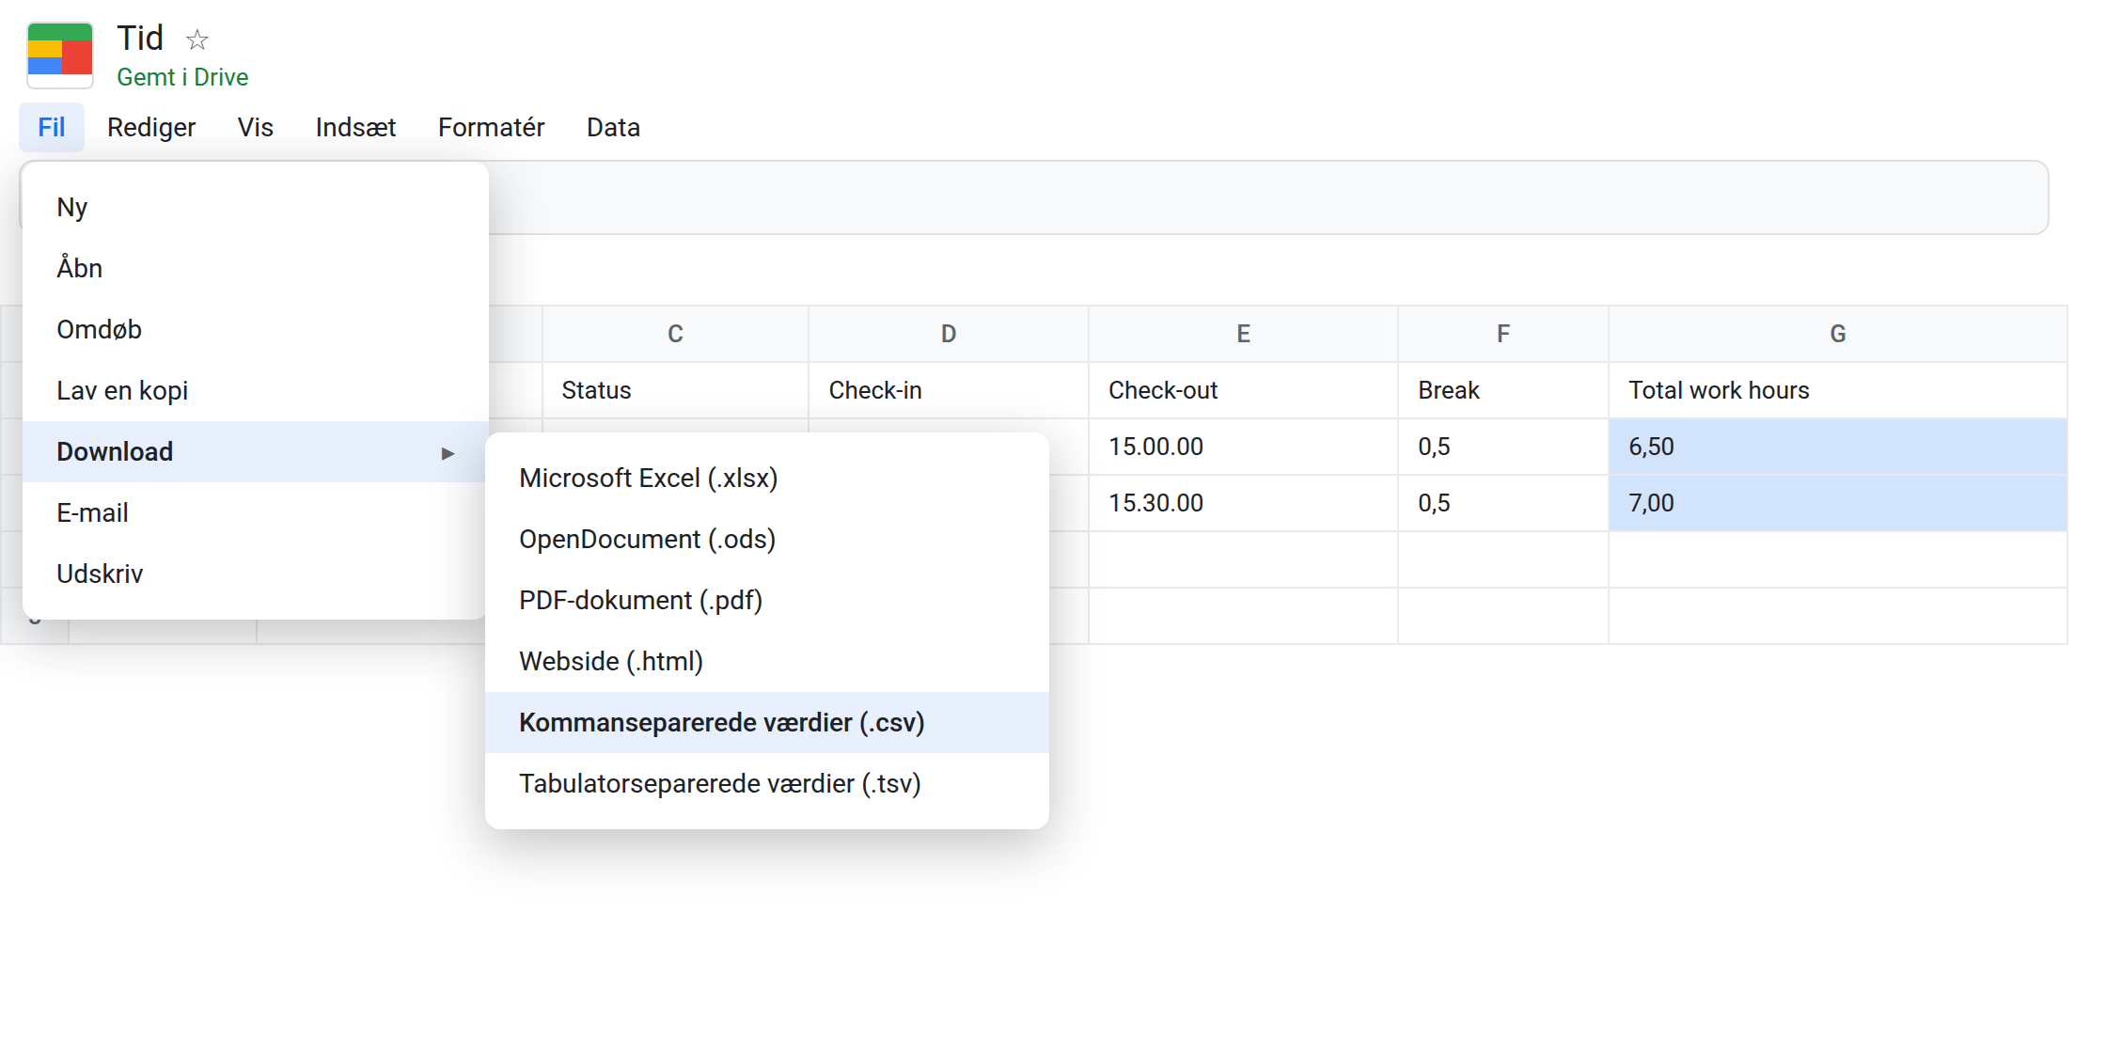This screenshot has width=2106, height=1053.
Task: Select Break cell in 15.00.00 row
Action: 1503,447
